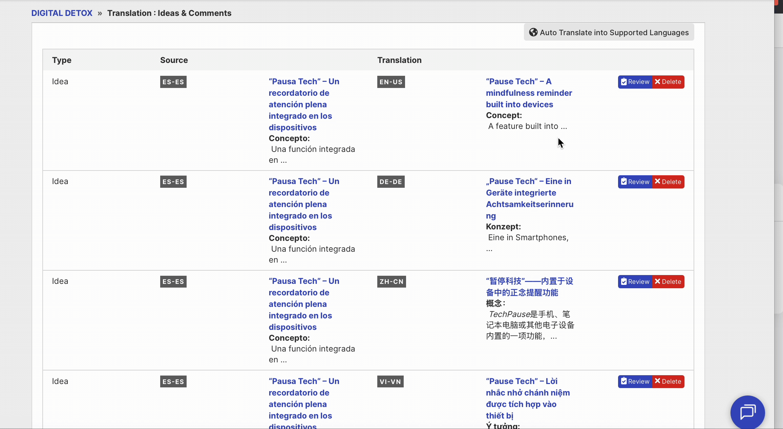Open DIGITAL DETOX breadcrumb link
The width and height of the screenshot is (783, 429).
click(62, 13)
